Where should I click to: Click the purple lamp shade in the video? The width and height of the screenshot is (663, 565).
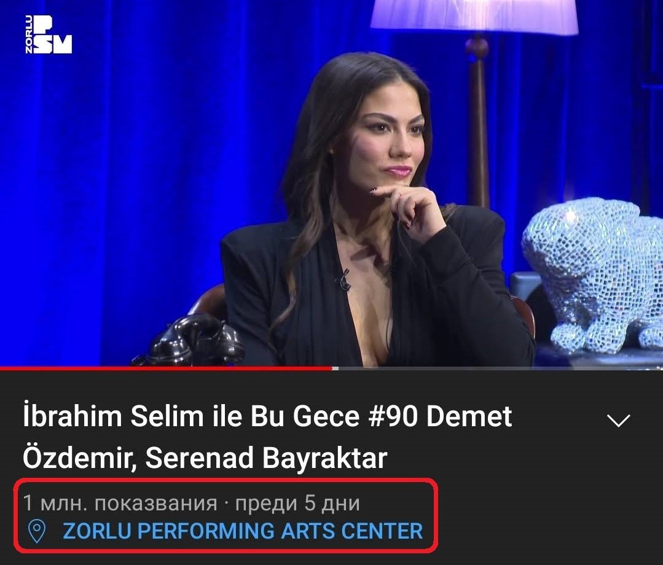pyautogui.click(x=474, y=17)
